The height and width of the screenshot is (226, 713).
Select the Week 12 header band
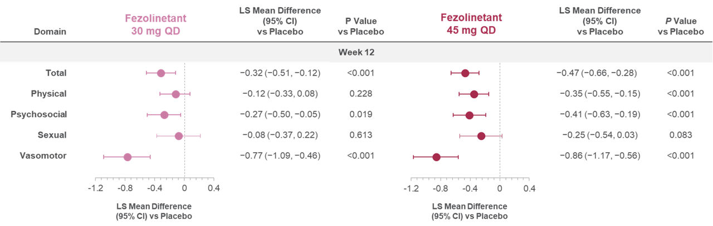click(356, 52)
